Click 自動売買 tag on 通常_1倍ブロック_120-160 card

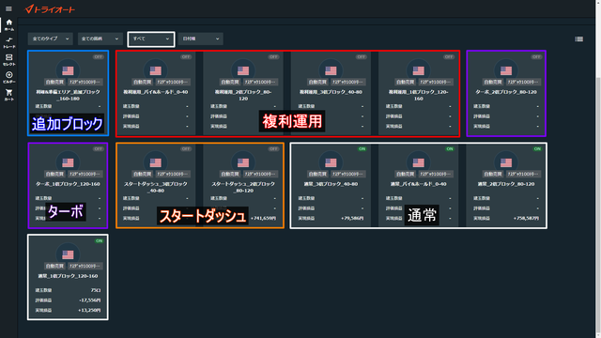(x=54, y=266)
